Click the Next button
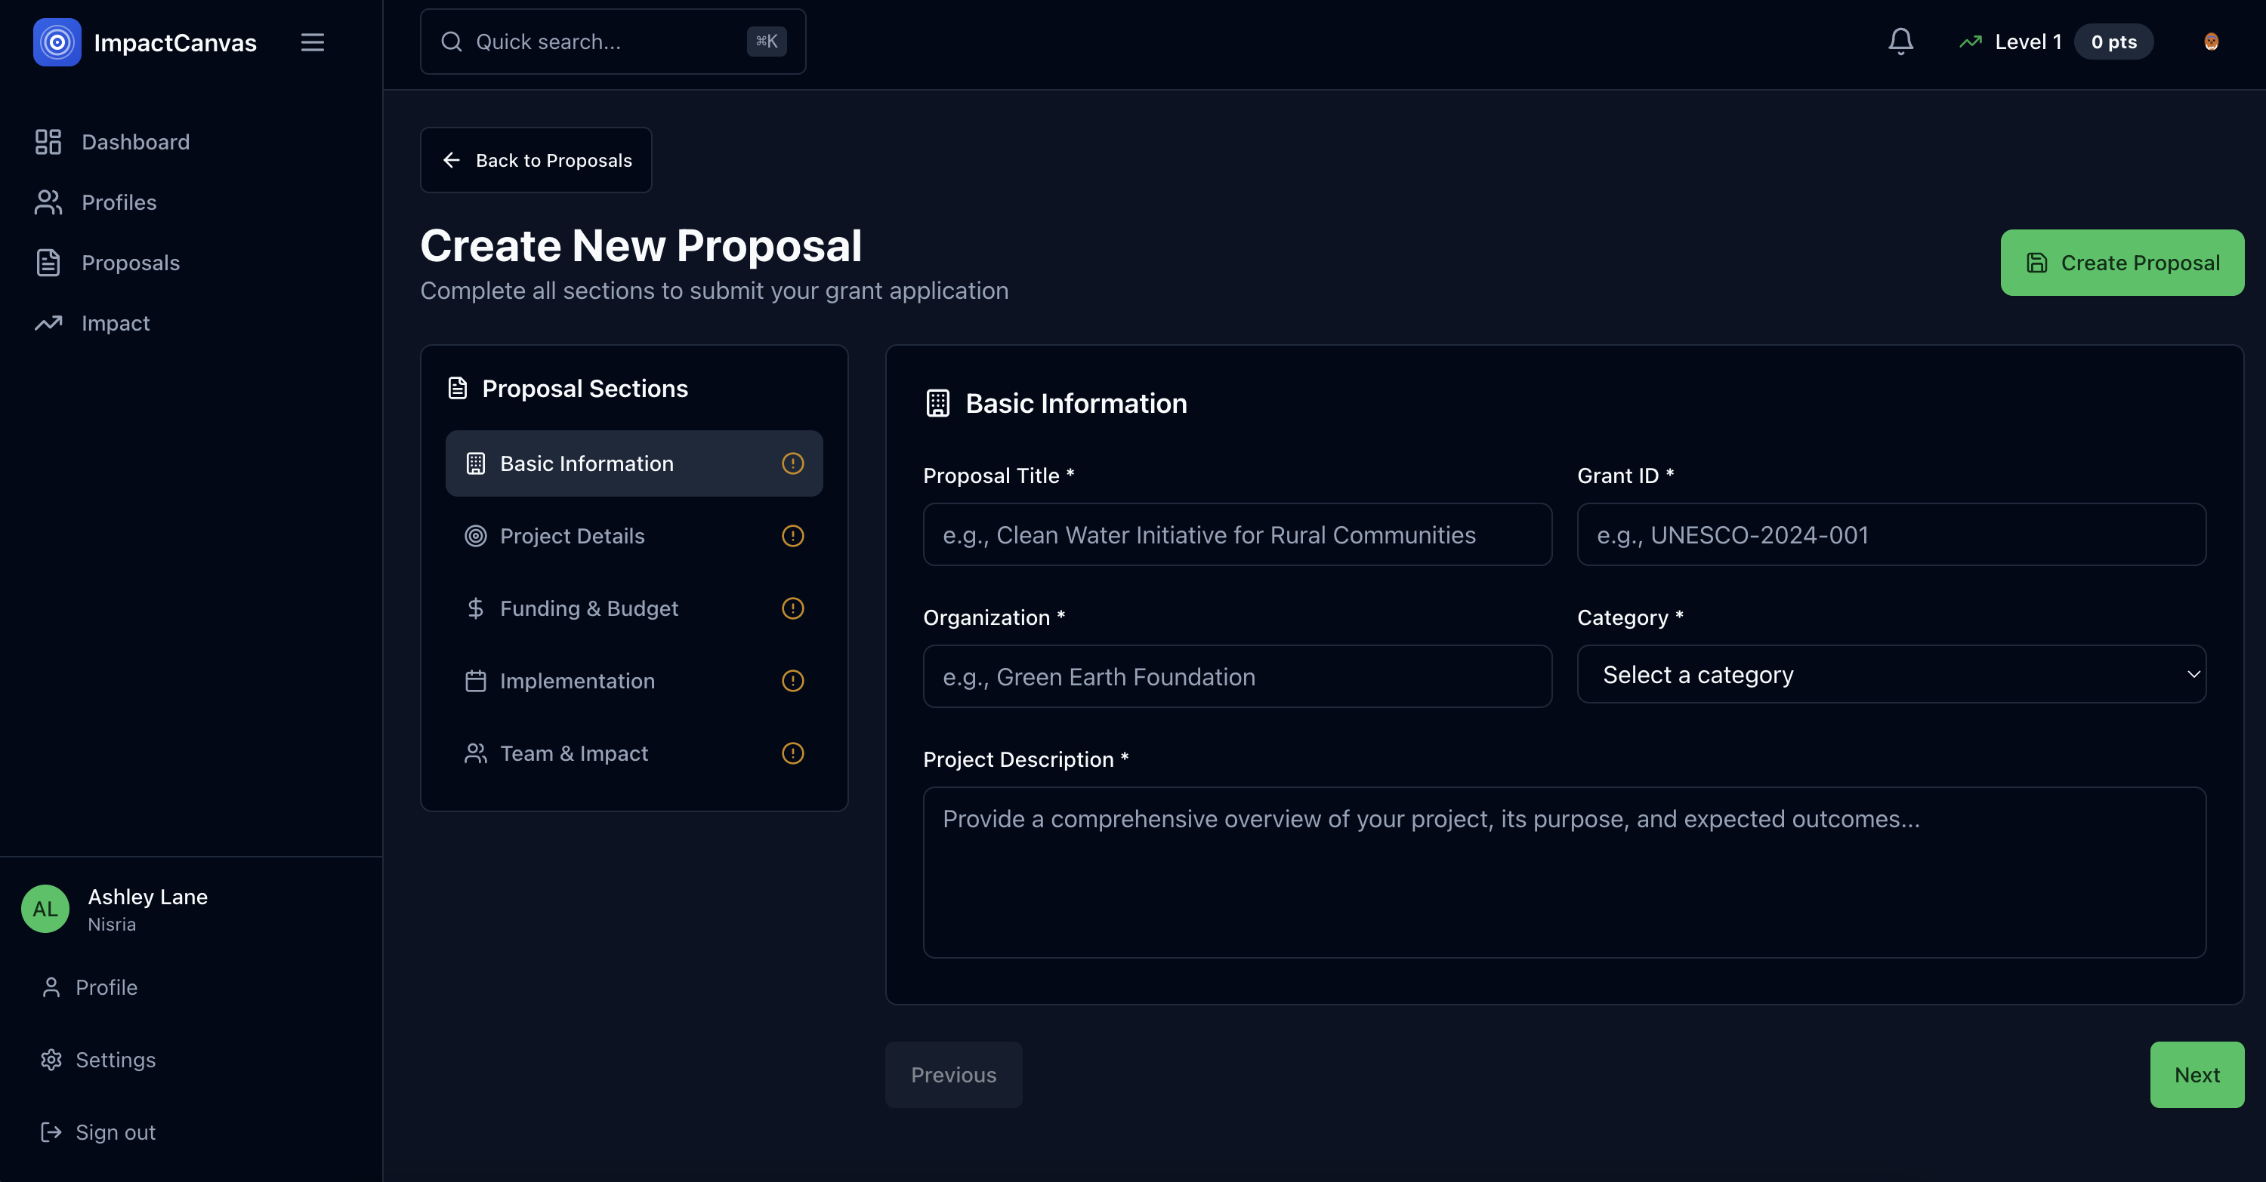This screenshot has width=2266, height=1182. [2197, 1075]
